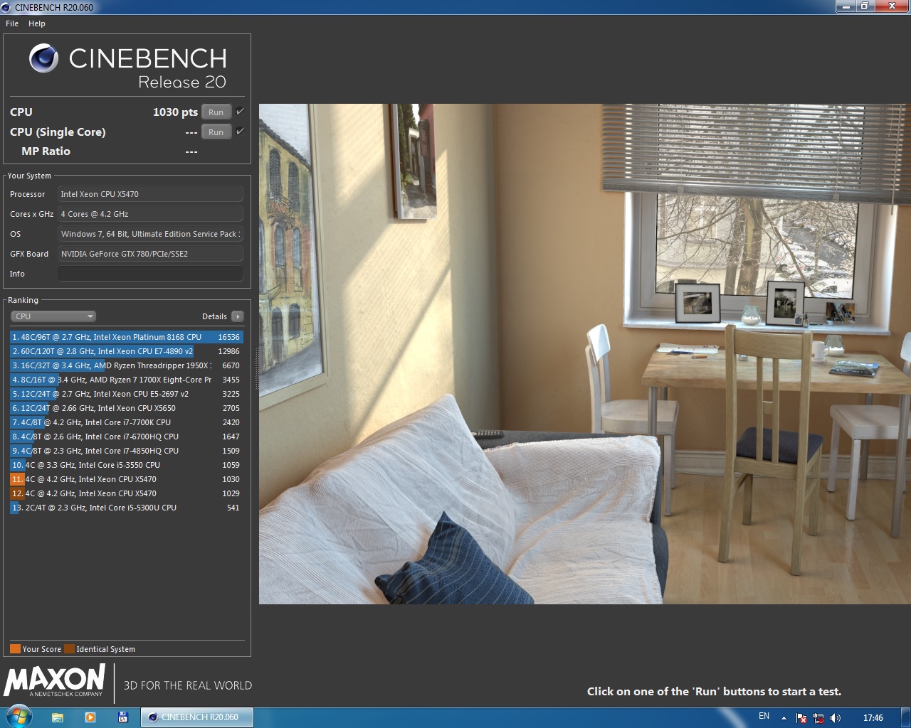Click the rendered room image preview
Screen dimensions: 911x728
585,354
